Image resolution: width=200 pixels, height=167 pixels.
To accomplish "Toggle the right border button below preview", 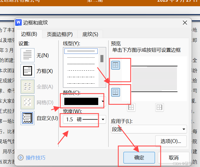I will [160, 107].
